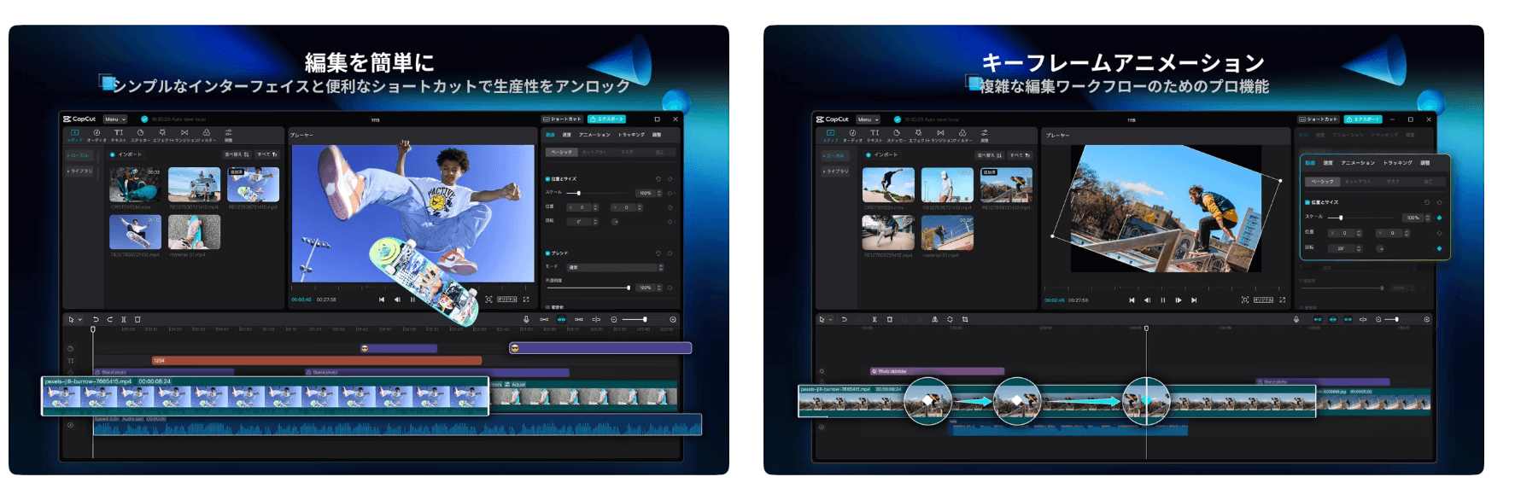1515x500 pixels.
Task: Click the focus frame icon in the キーフレームアニメーション player
Action: click(1245, 300)
